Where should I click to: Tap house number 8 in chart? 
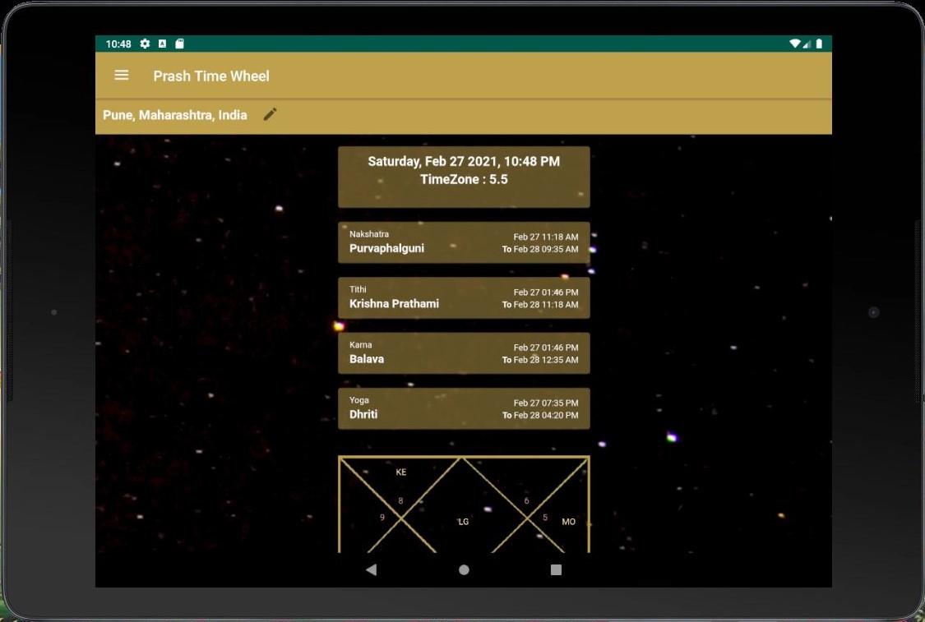400,501
